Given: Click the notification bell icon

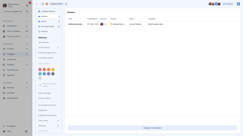Looking at the screenshot, I should click(27, 6).
